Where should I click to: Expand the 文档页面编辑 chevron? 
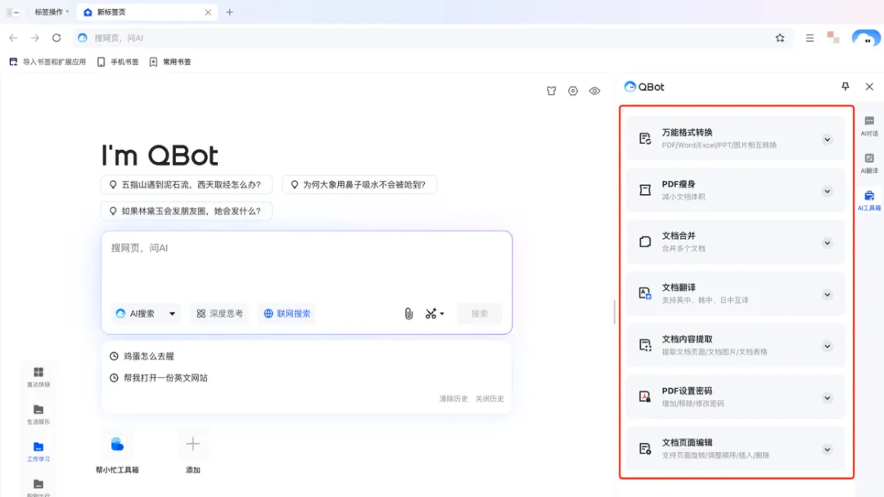[x=827, y=450]
